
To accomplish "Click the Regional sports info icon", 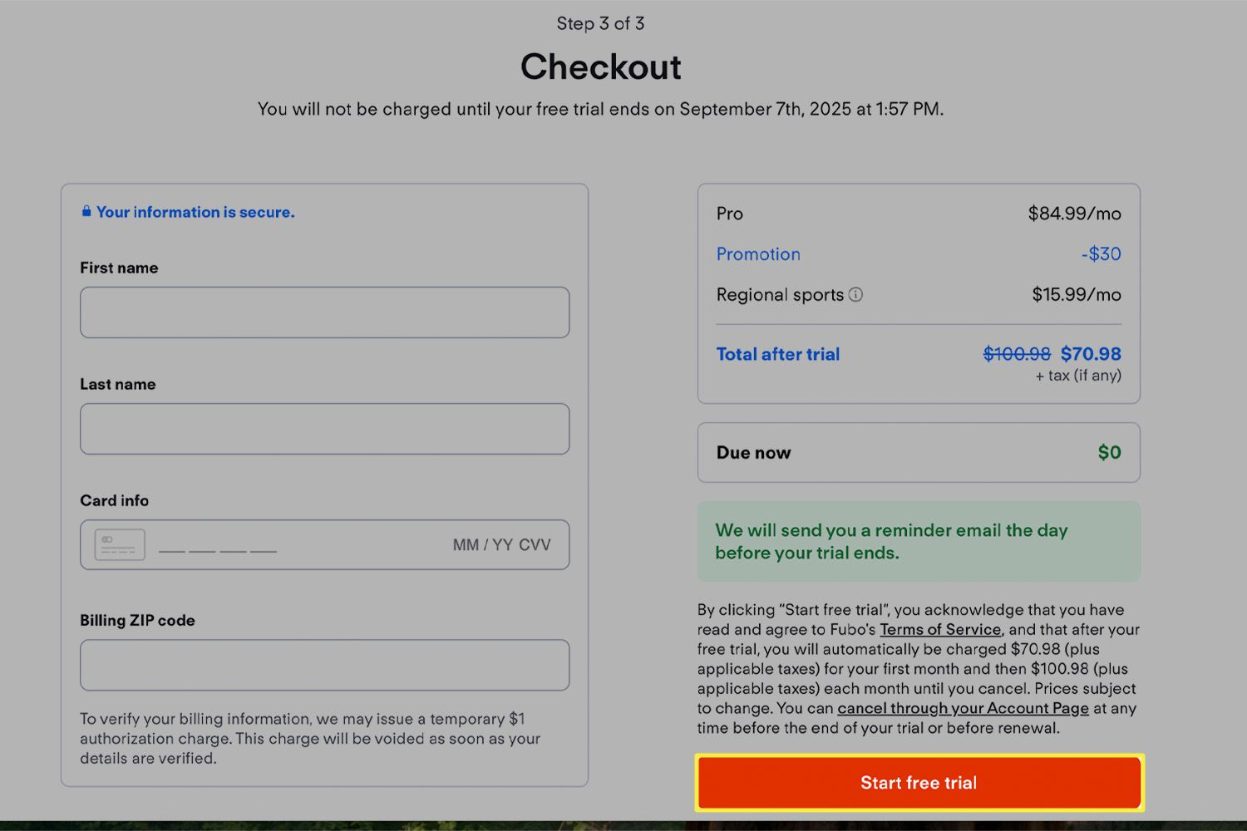I will (855, 294).
